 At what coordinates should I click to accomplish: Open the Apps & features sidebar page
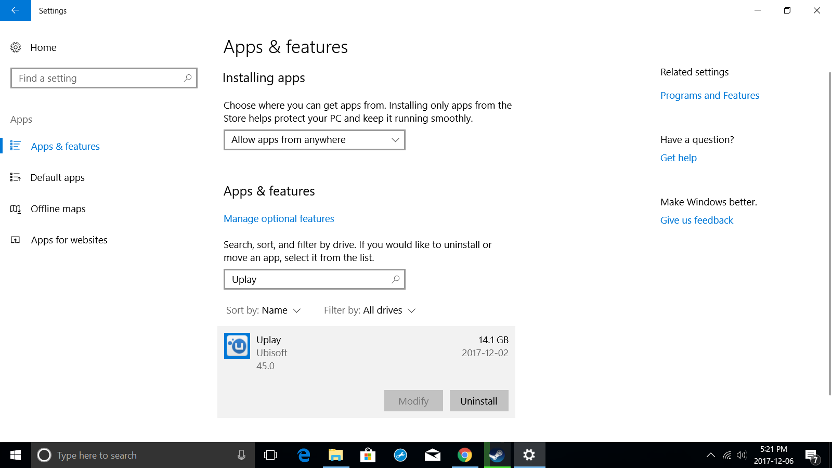65,146
